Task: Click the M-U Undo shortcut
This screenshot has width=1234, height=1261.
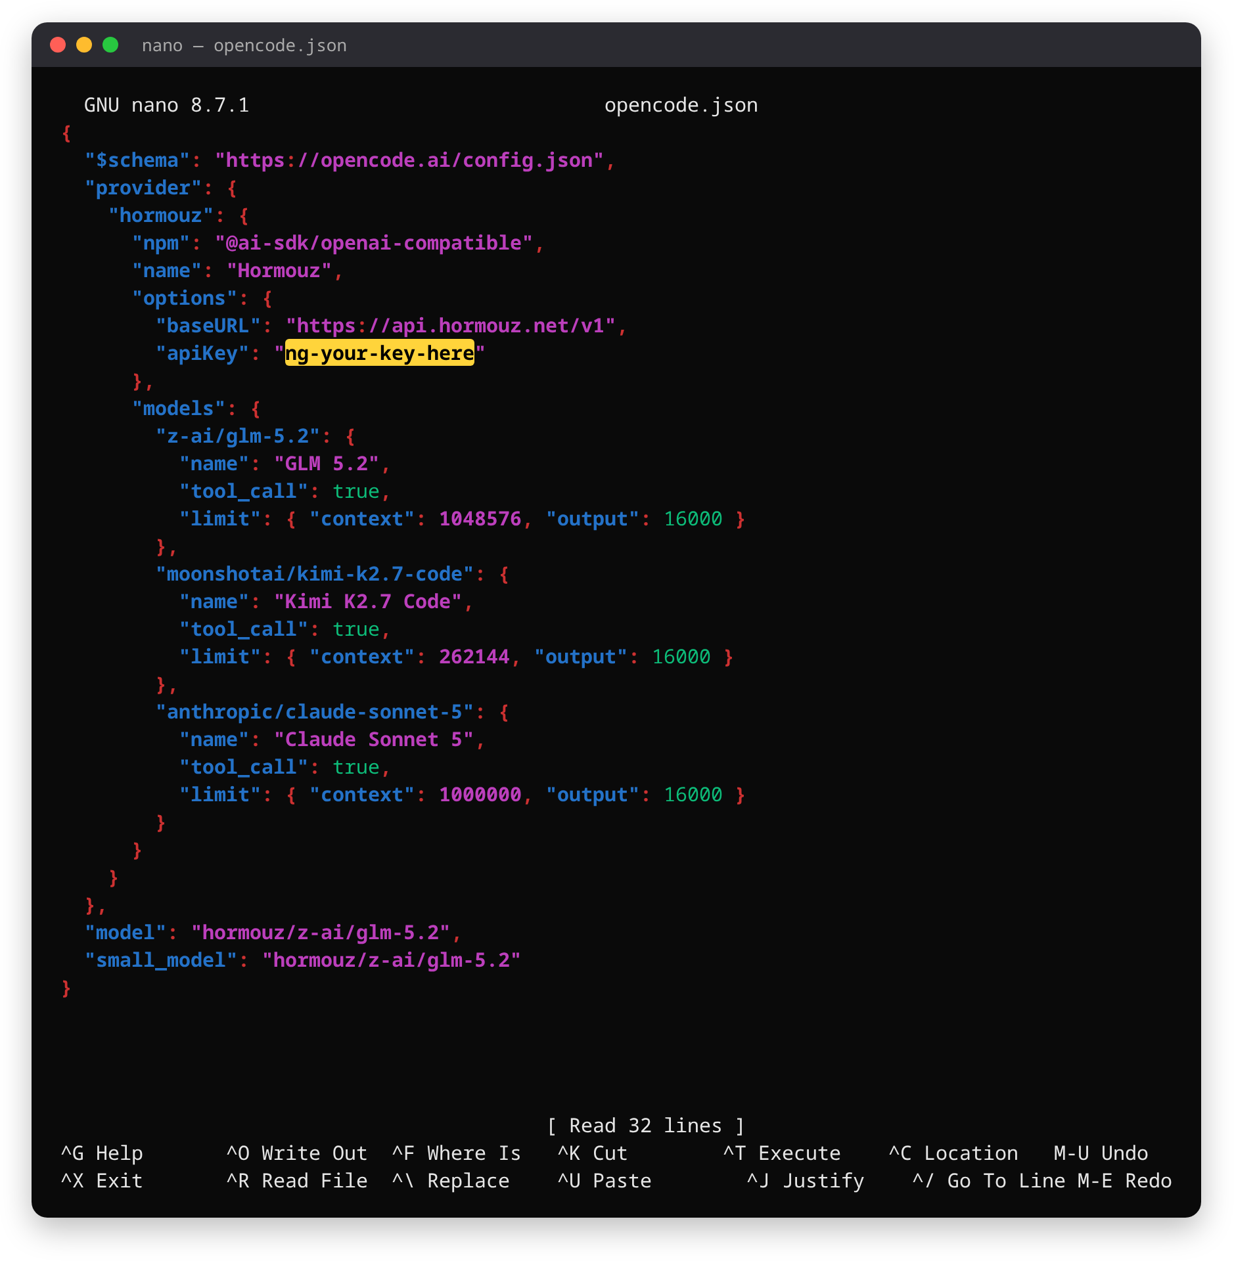Action: (x=1101, y=1153)
